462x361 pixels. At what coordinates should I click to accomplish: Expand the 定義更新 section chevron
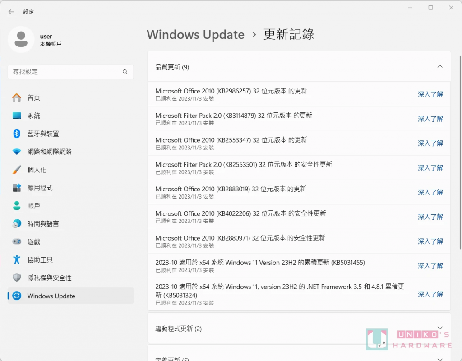point(440,359)
